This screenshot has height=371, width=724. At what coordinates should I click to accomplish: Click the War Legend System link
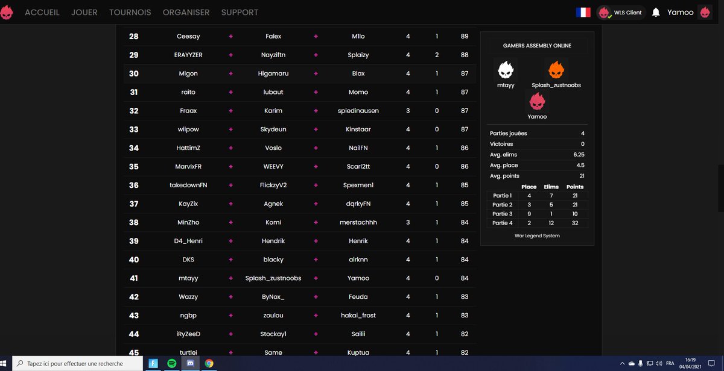tap(537, 235)
